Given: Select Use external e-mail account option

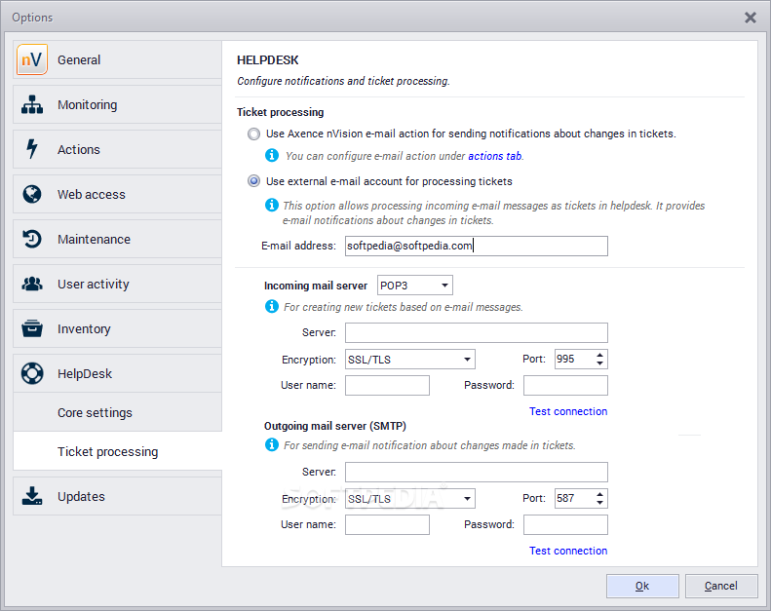Looking at the screenshot, I should [x=253, y=181].
